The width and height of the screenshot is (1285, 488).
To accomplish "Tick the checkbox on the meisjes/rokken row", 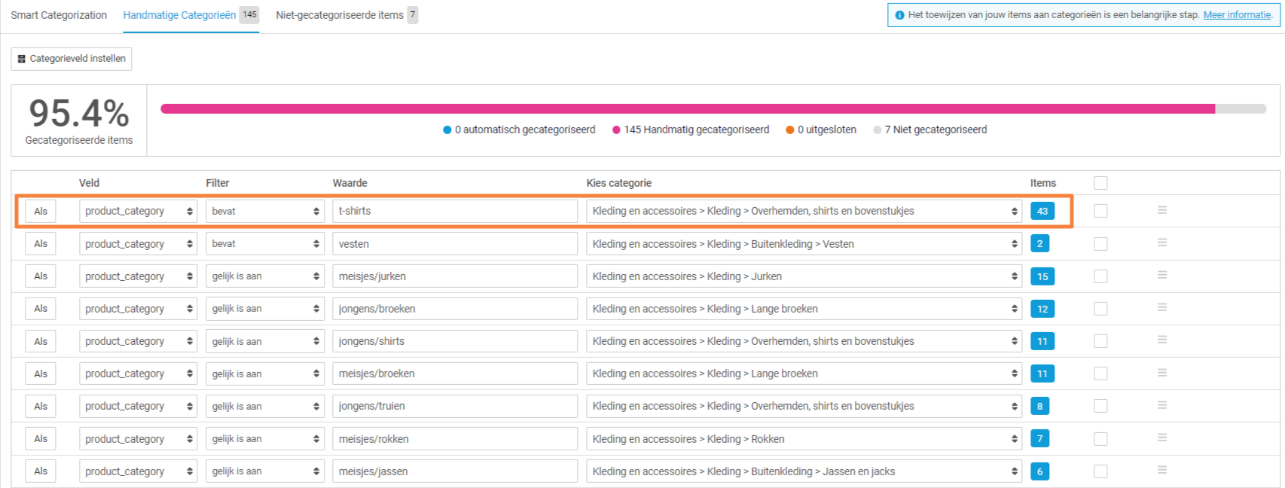I will 1100,439.
